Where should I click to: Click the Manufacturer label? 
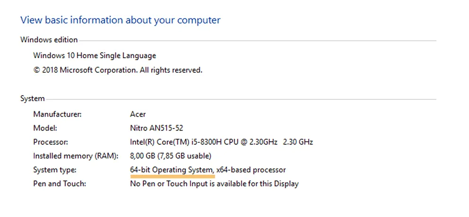(57, 114)
